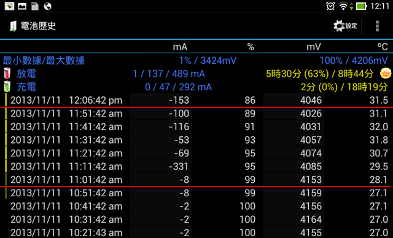This screenshot has height=238, width=393.
Task: Open the globe notification icon
Action: tap(47, 6)
